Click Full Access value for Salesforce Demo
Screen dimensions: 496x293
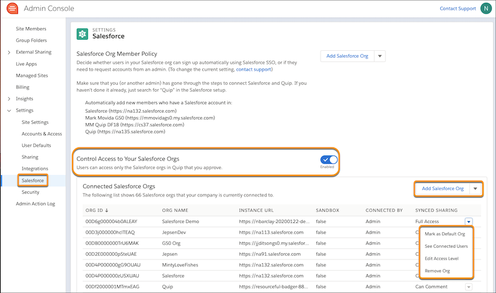click(x=427, y=222)
